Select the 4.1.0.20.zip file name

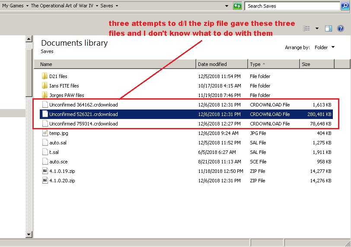tap(62, 181)
